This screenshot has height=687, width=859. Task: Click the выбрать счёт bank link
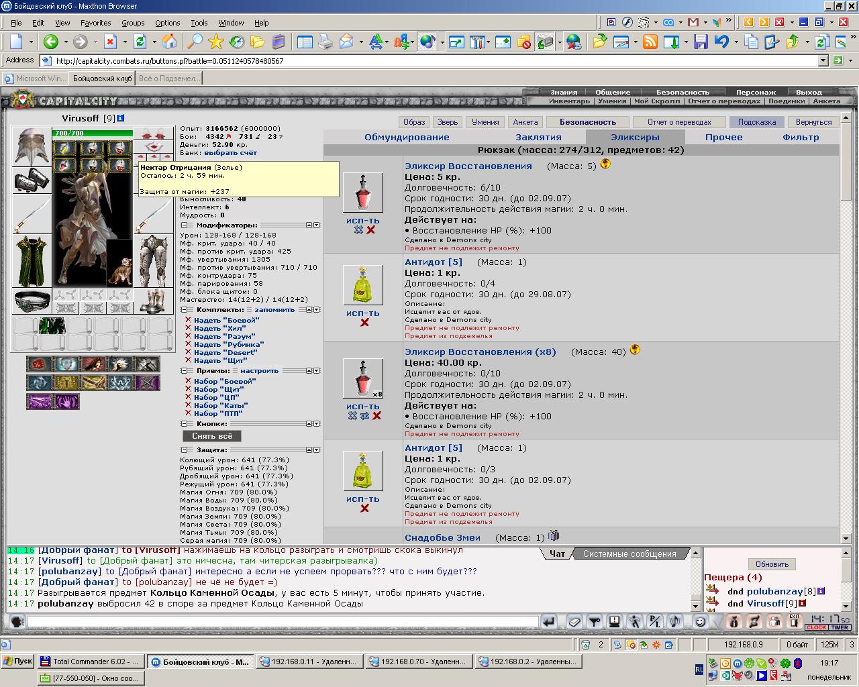pos(230,152)
